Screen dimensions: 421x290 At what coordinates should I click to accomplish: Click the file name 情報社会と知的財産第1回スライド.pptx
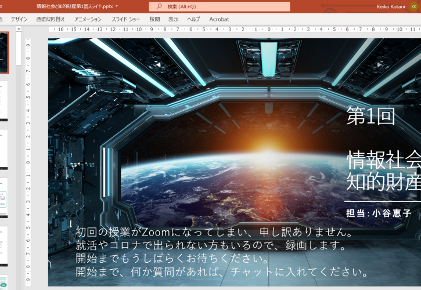(75, 6)
